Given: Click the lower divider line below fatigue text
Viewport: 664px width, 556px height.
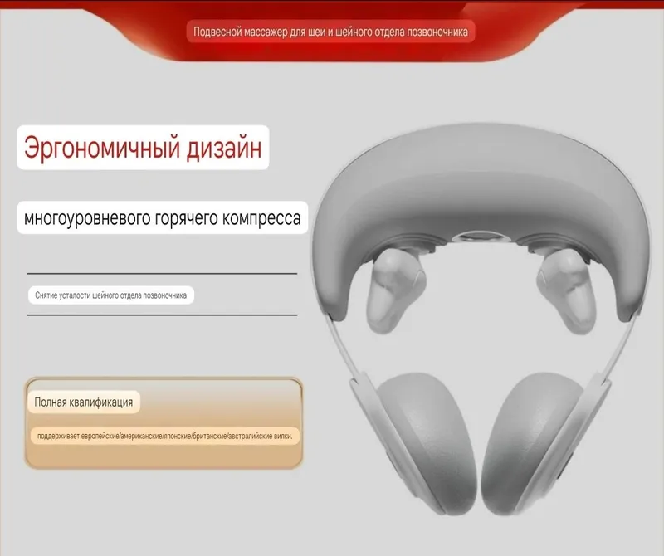Looking at the screenshot, I should (162, 315).
